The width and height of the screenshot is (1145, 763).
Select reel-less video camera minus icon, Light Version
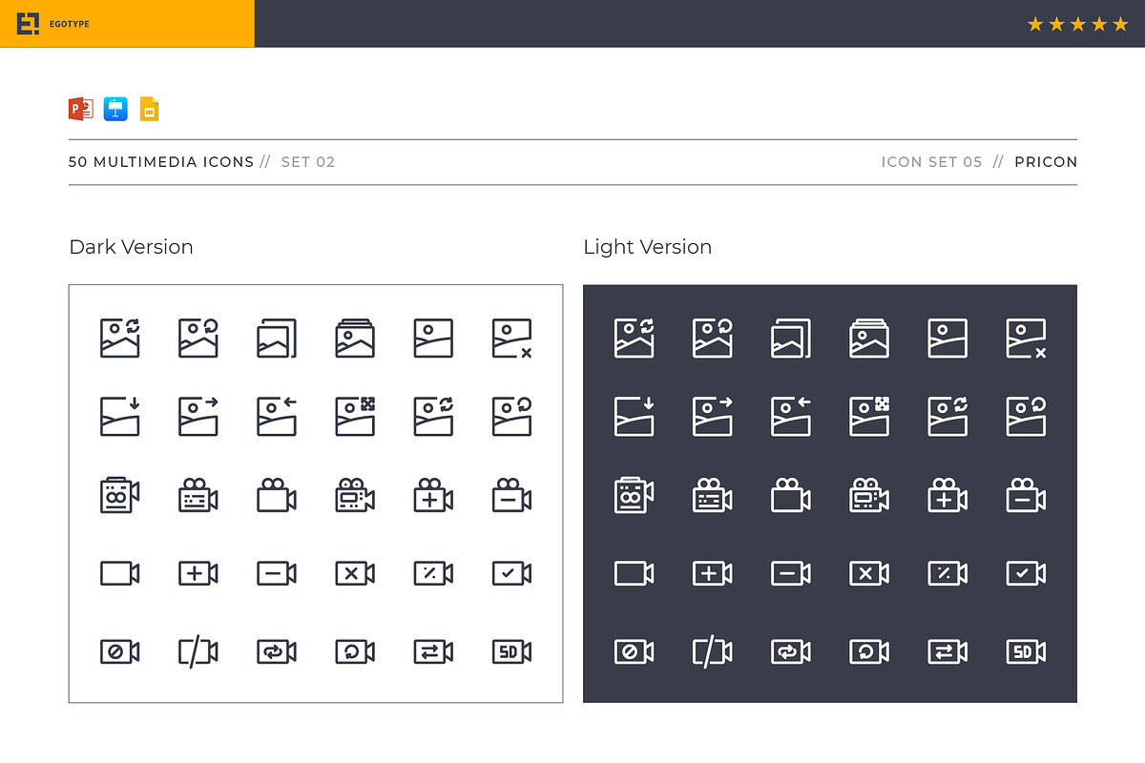click(x=791, y=573)
